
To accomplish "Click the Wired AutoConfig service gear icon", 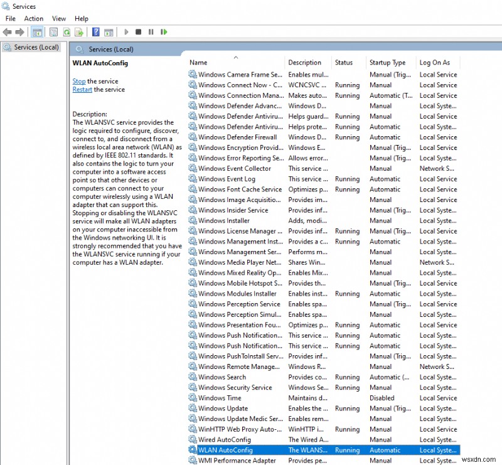I will click(x=193, y=439).
